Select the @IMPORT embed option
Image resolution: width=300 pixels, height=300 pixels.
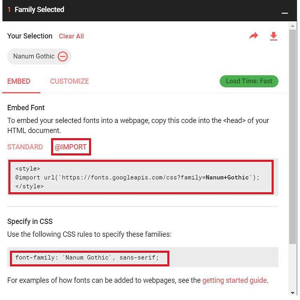click(71, 147)
